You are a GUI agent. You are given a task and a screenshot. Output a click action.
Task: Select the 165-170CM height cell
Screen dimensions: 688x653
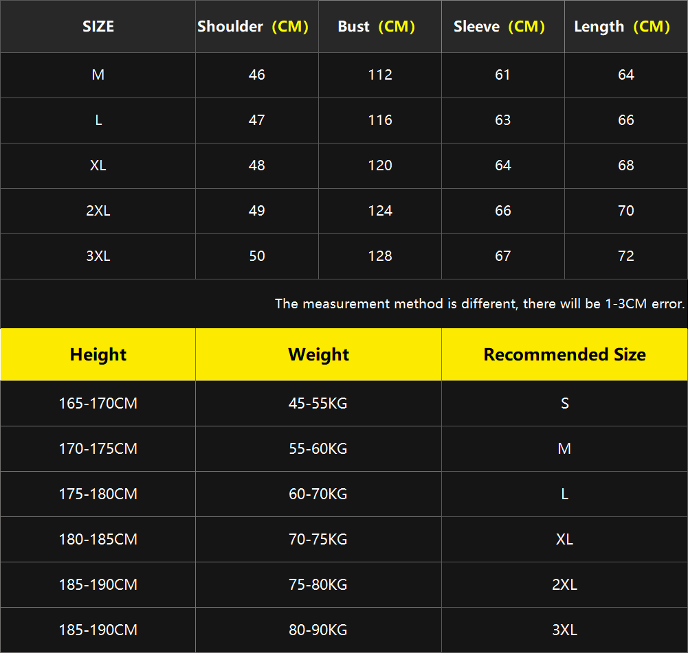coord(98,403)
